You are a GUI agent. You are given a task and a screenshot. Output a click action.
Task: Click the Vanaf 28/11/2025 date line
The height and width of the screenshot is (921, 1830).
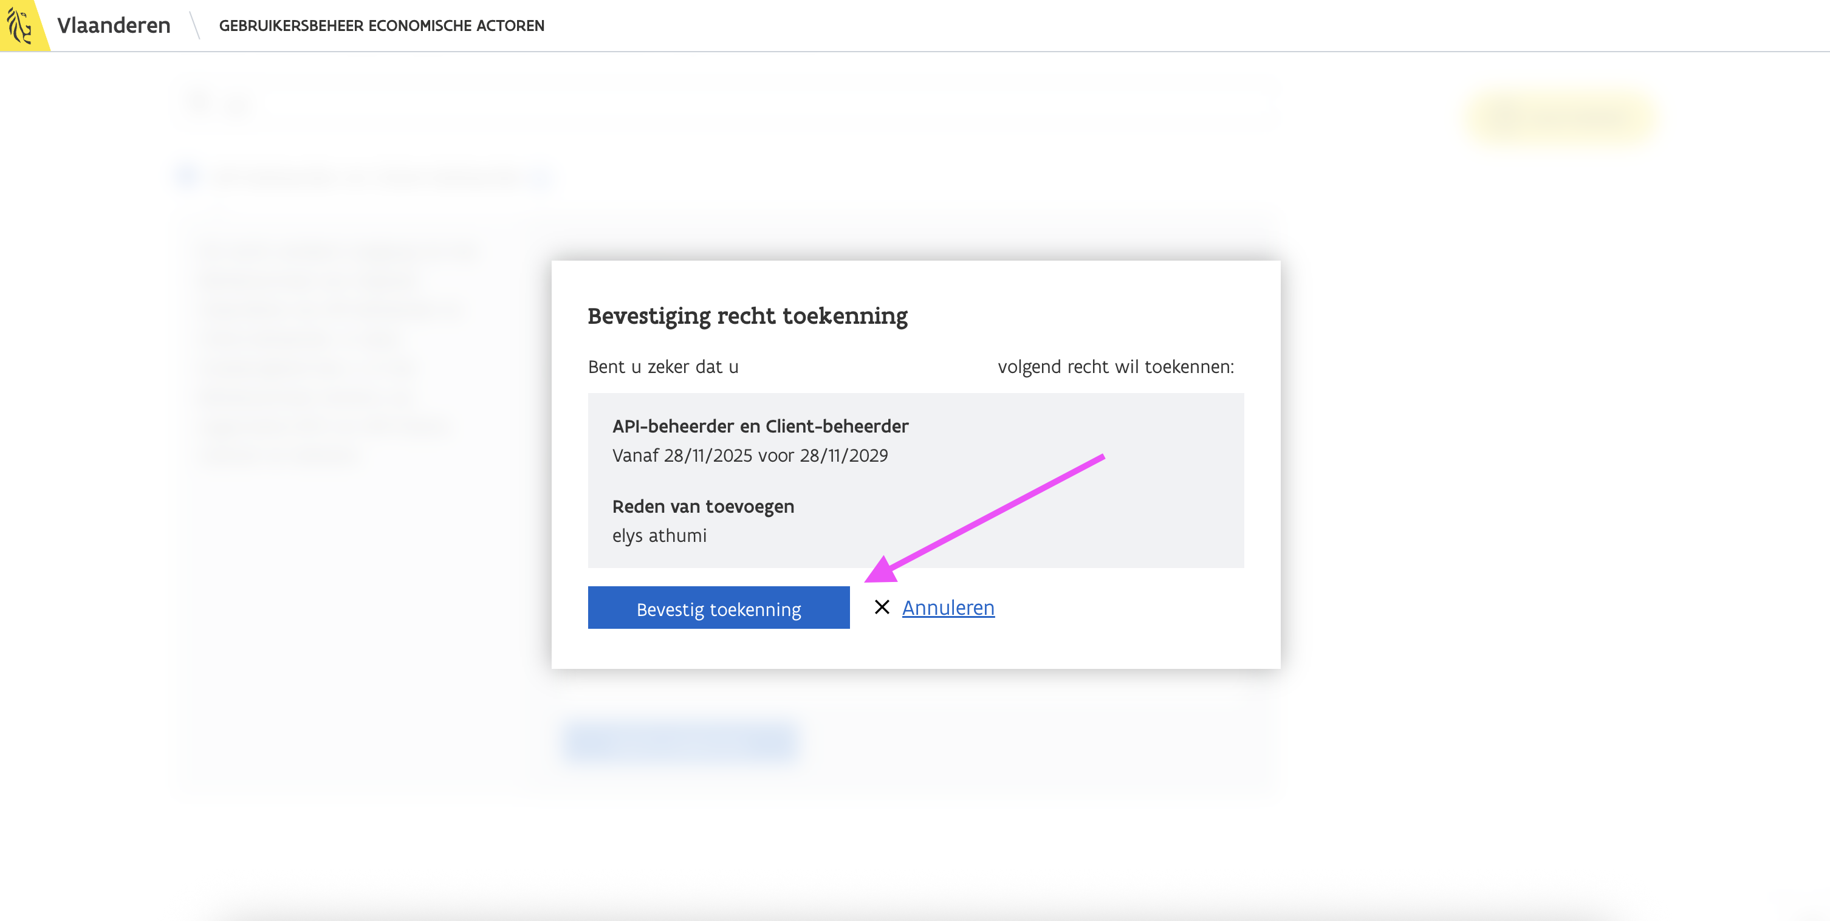[750, 455]
